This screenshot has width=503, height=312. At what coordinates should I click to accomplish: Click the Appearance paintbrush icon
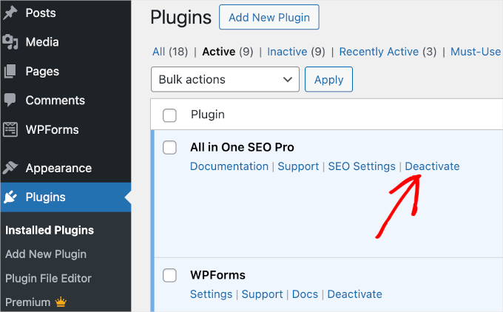(x=10, y=168)
